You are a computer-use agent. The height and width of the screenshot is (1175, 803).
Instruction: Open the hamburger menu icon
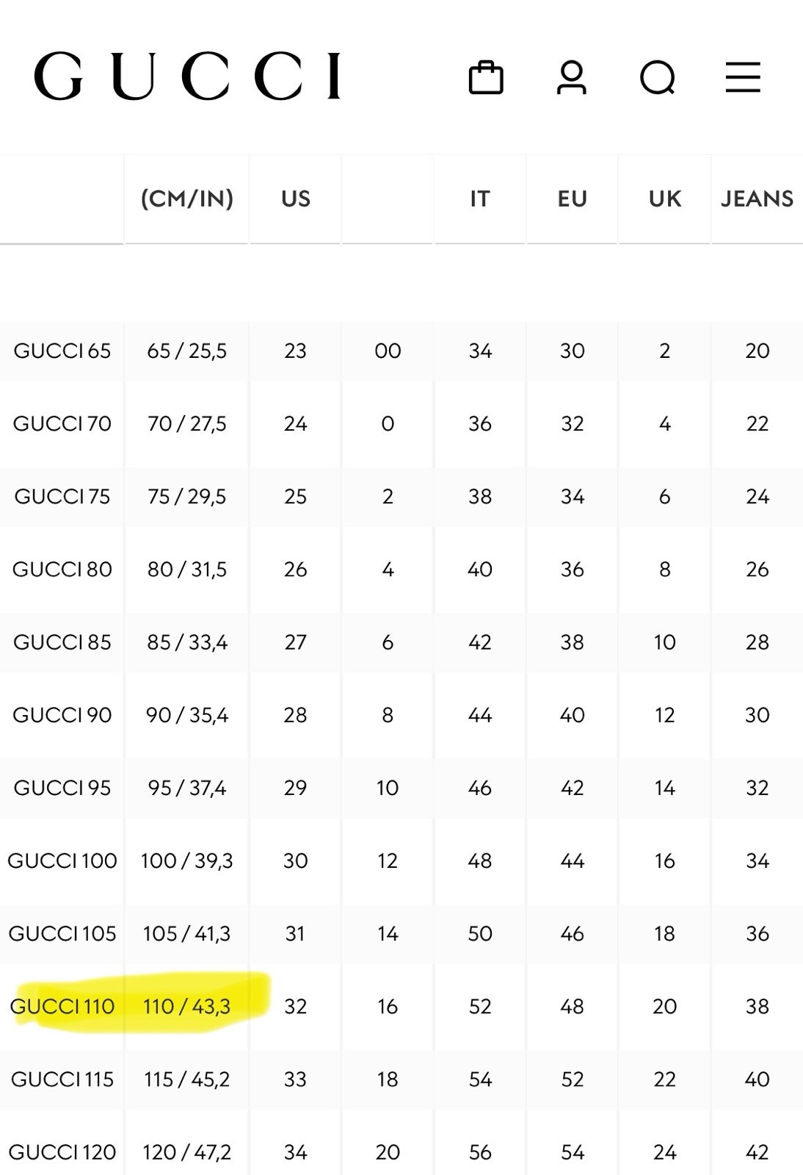click(743, 77)
